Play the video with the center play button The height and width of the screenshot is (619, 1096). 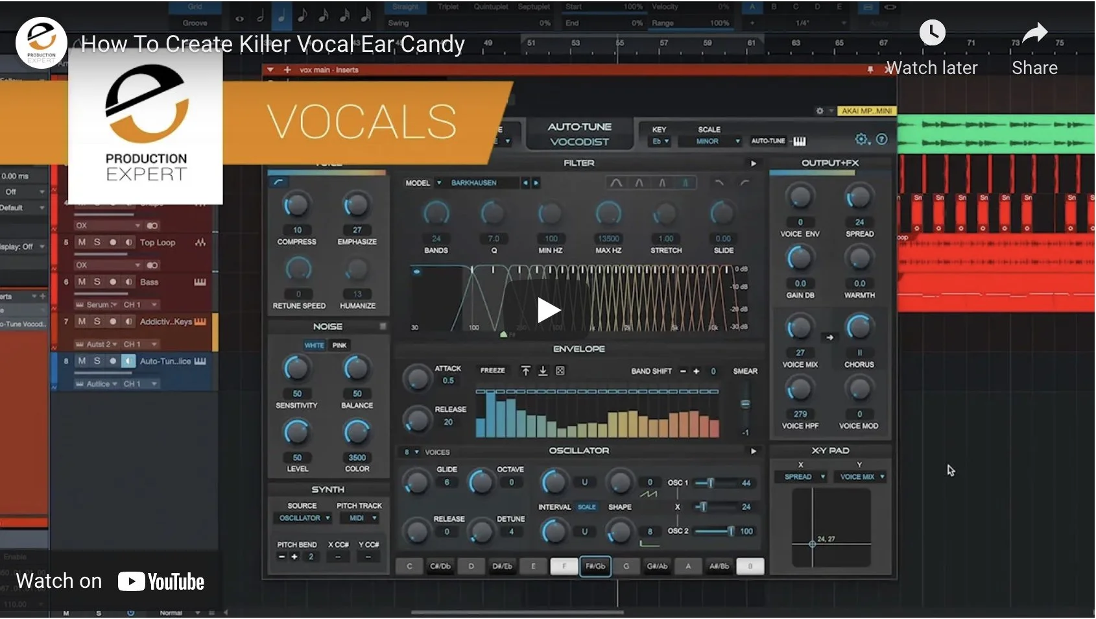click(x=548, y=310)
